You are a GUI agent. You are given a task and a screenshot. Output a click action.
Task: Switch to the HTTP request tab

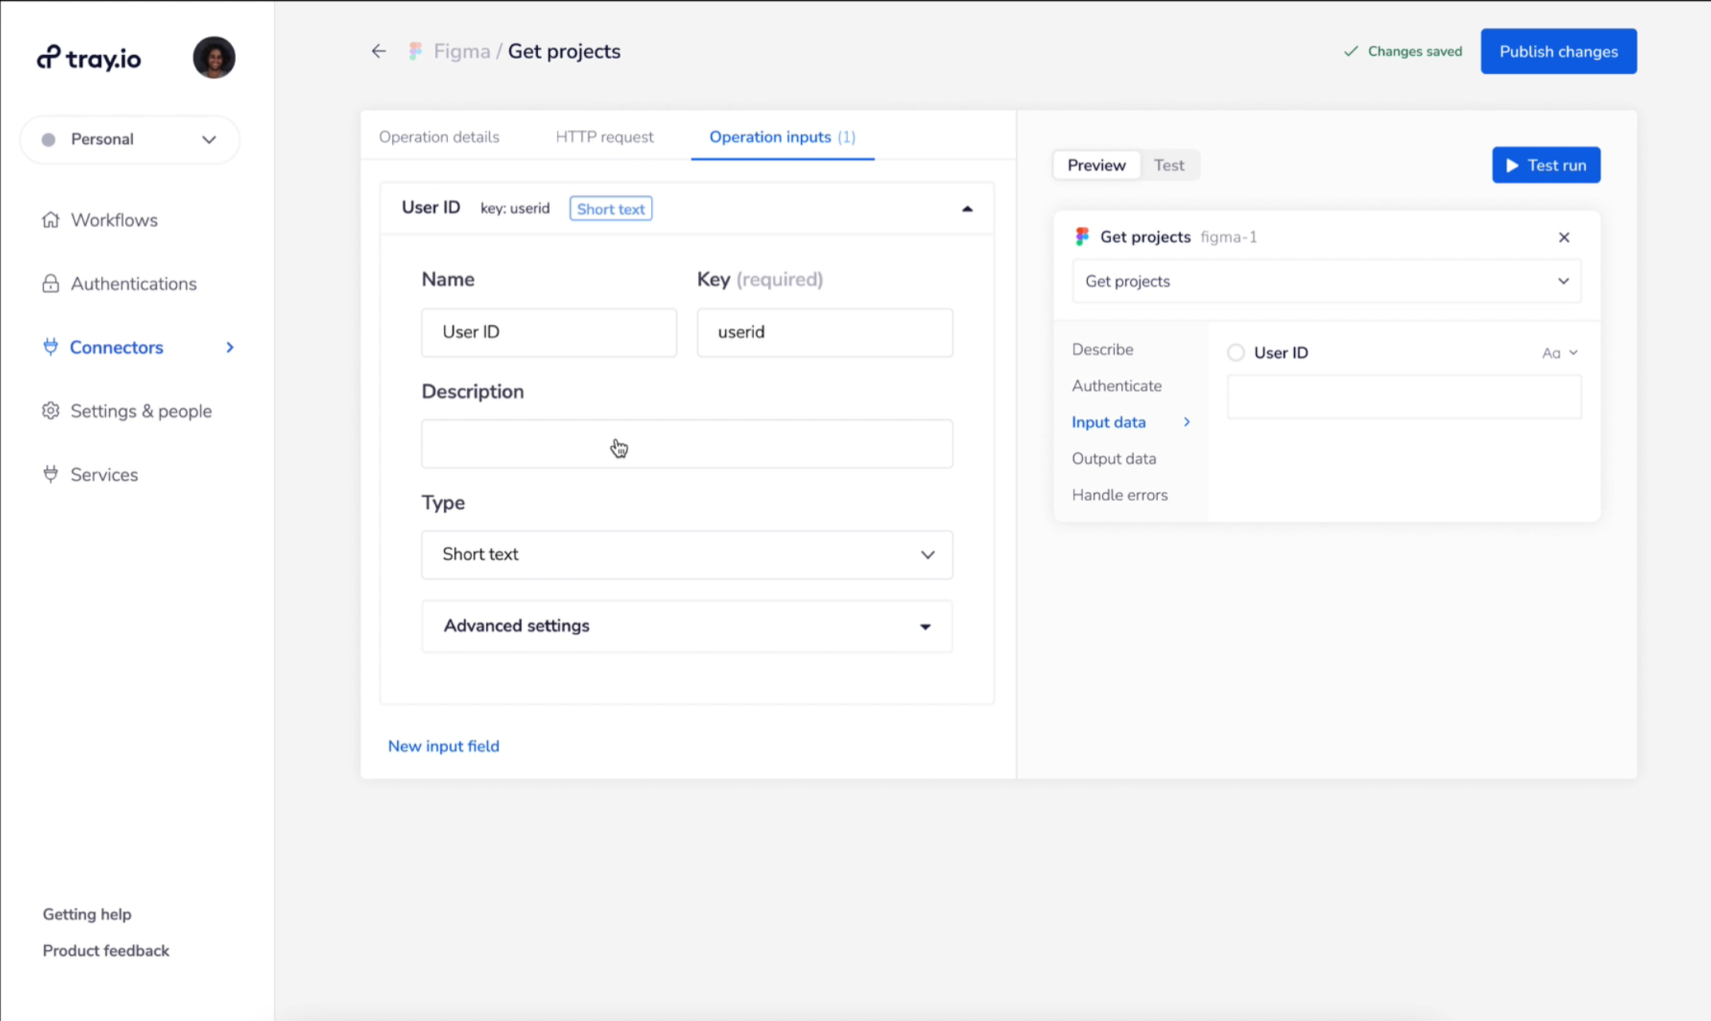coord(604,136)
